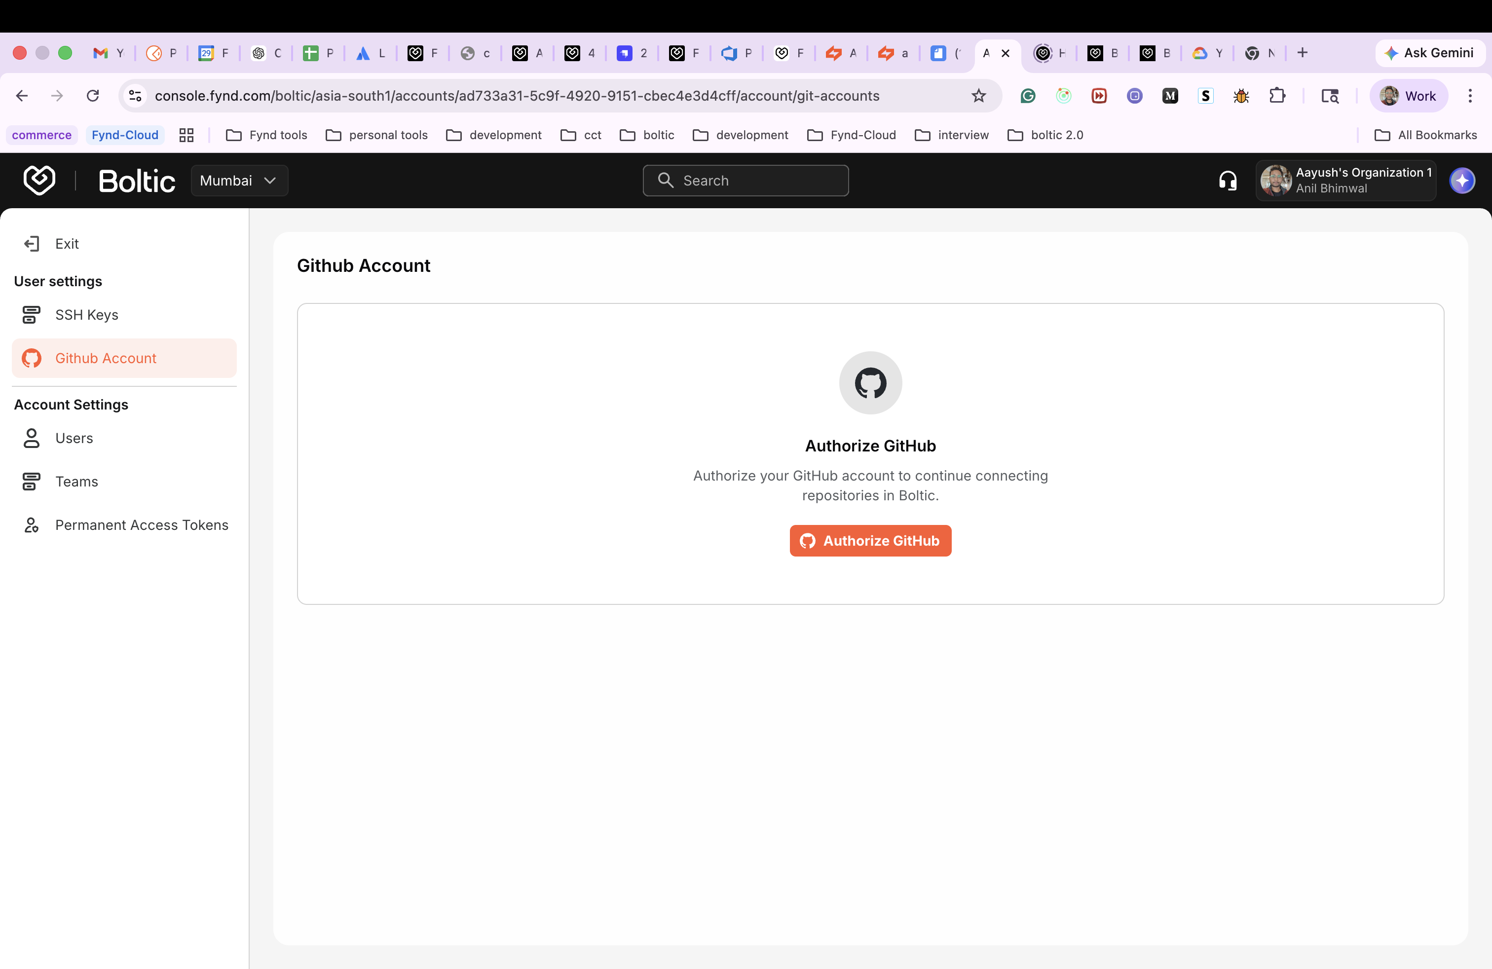Open All Bookmarks folder
1492x969 pixels.
point(1425,135)
